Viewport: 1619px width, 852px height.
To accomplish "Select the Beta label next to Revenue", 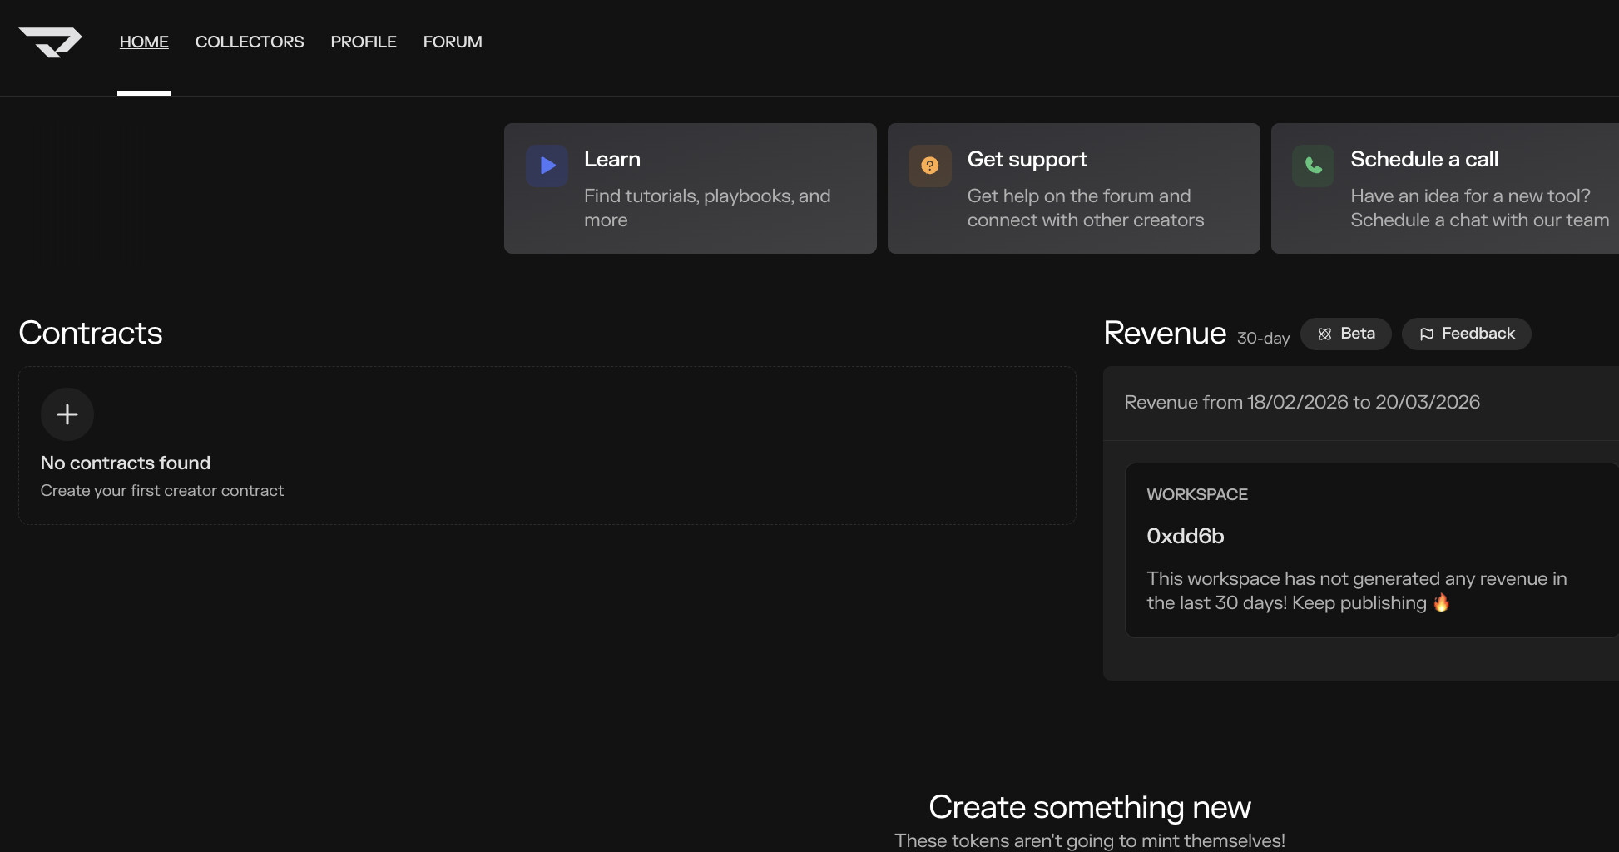I will point(1357,334).
